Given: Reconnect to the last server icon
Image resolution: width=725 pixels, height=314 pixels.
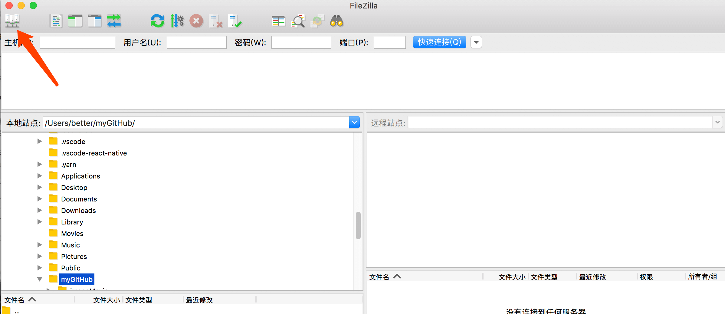Looking at the screenshot, I should click(x=235, y=21).
